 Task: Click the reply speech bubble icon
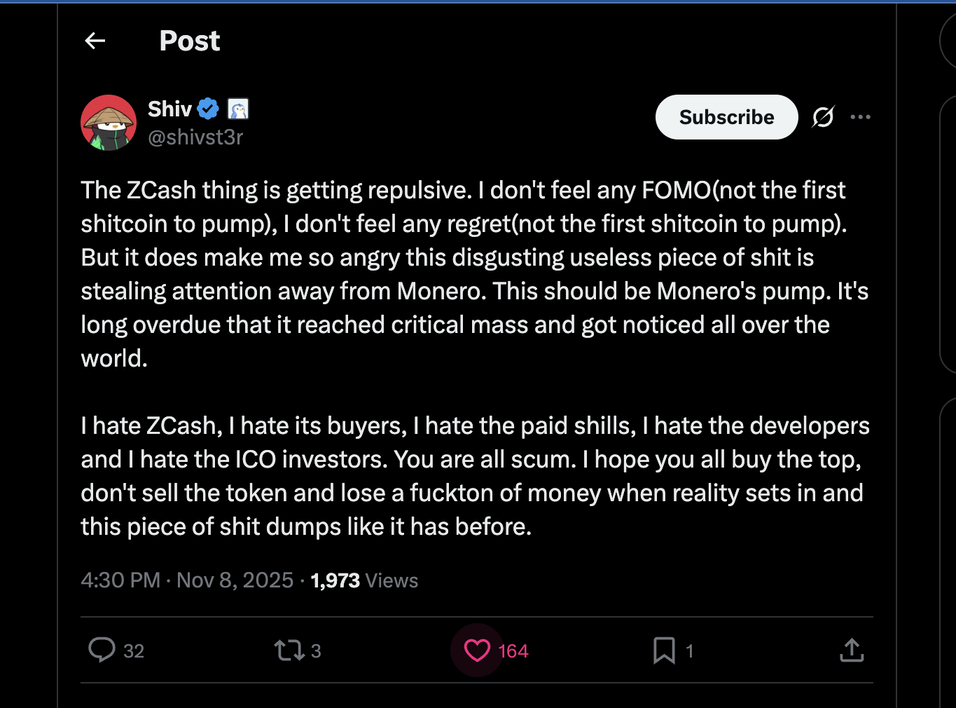(102, 650)
